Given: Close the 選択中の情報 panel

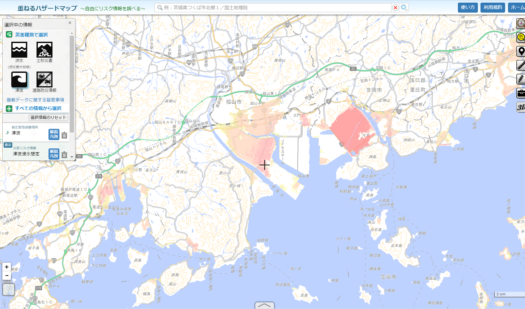Looking at the screenshot, I should [70, 23].
